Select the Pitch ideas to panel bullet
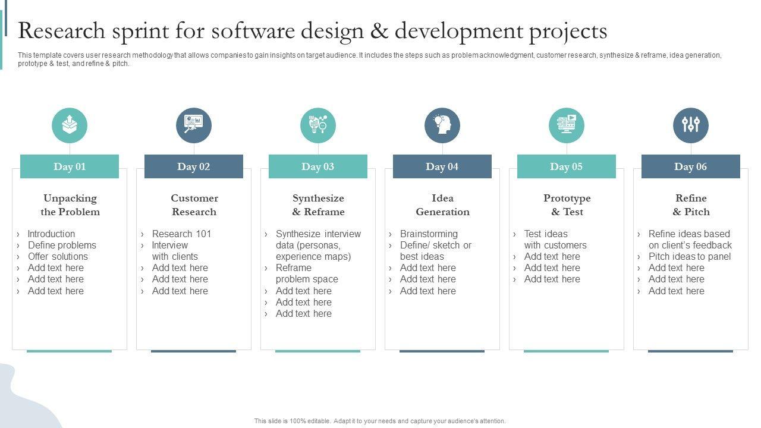The height and width of the screenshot is (428, 761). tap(690, 256)
